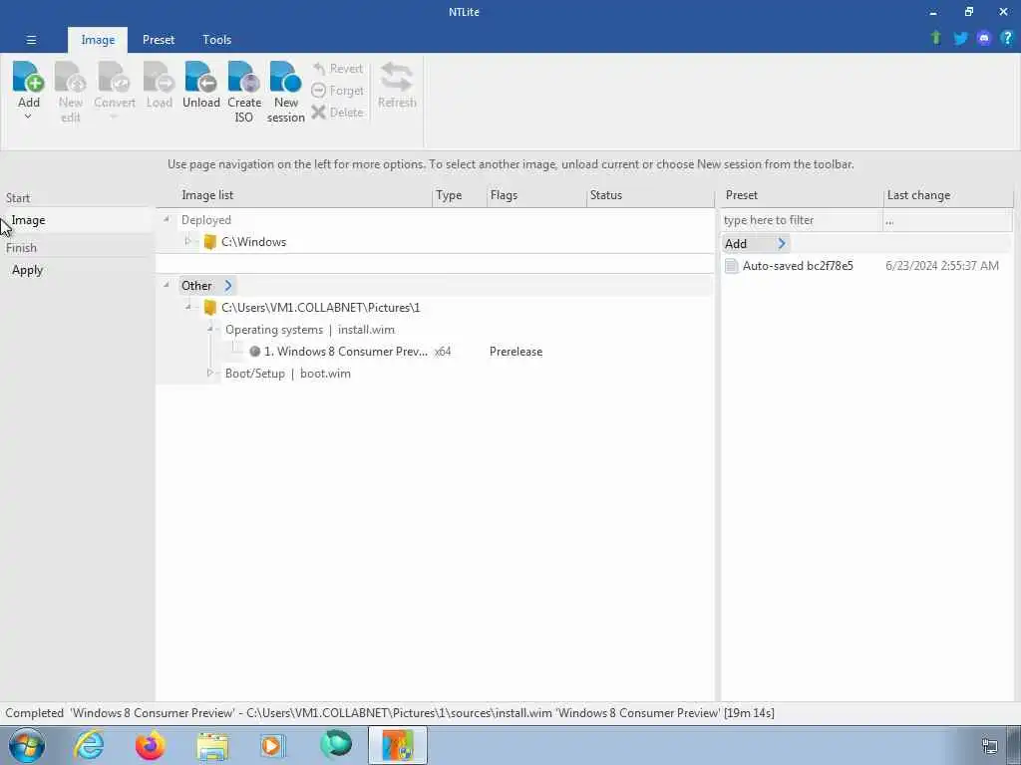The height and width of the screenshot is (765, 1021).
Task: Click the NTLite taskbar button
Action: (x=398, y=745)
